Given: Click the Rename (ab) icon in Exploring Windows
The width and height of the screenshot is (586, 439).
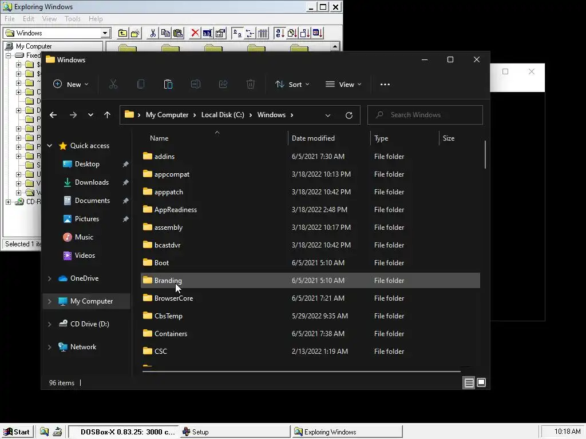Looking at the screenshot, I should click(x=207, y=33).
